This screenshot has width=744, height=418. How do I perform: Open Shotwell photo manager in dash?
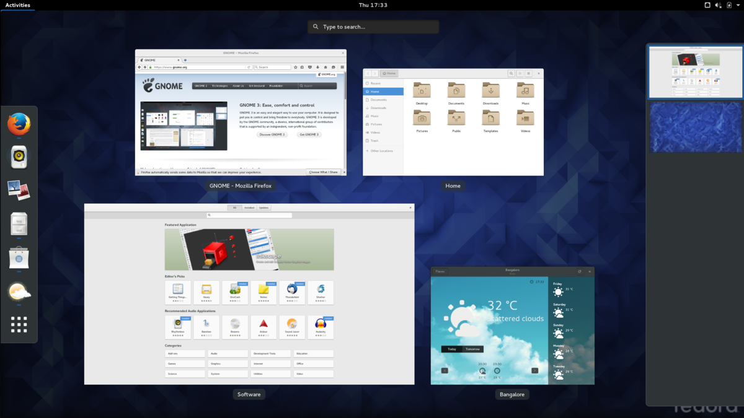coord(19,190)
